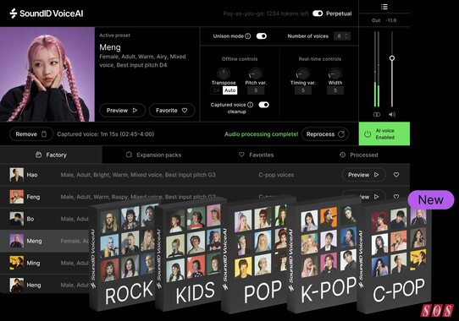Click the Width knob
Image resolution: width=459 pixels, height=321 pixels.
(x=335, y=73)
